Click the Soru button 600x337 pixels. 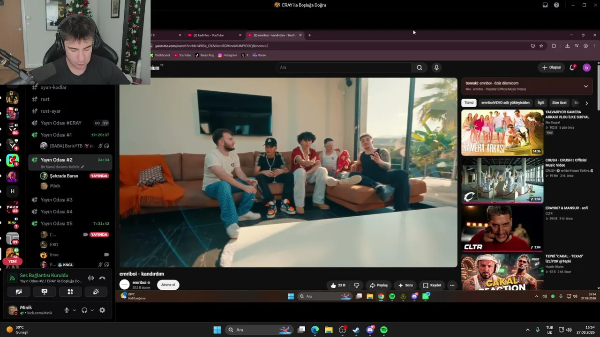(x=405, y=285)
